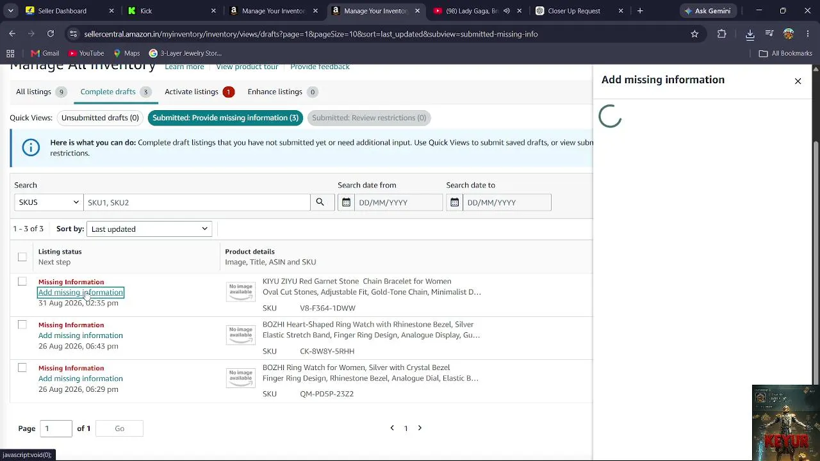820x461 pixels.
Task: Mute the Lady Gaga tab audio icon
Action: 507,11
